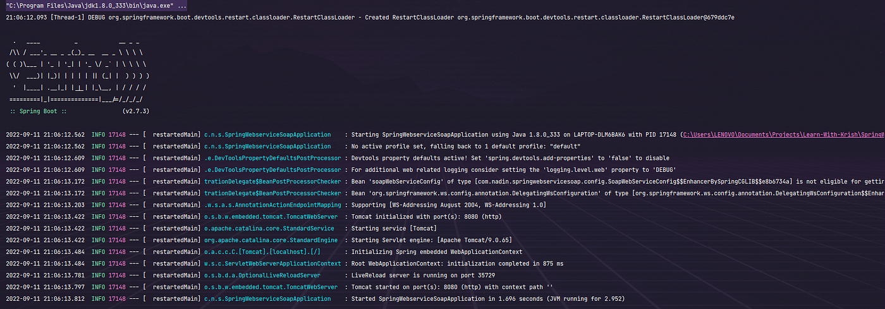The width and height of the screenshot is (885, 309).
Task: Select 'LiveReload server is running on port 35729'
Action: coord(424,275)
